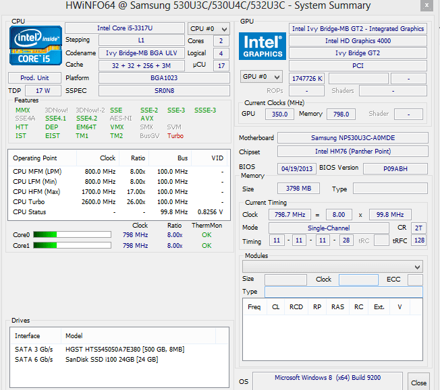
Task: Click the Close button
Action: tap(418, 383)
